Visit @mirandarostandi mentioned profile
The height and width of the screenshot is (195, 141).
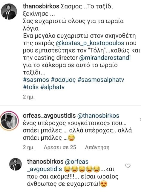[x=105, y=58]
